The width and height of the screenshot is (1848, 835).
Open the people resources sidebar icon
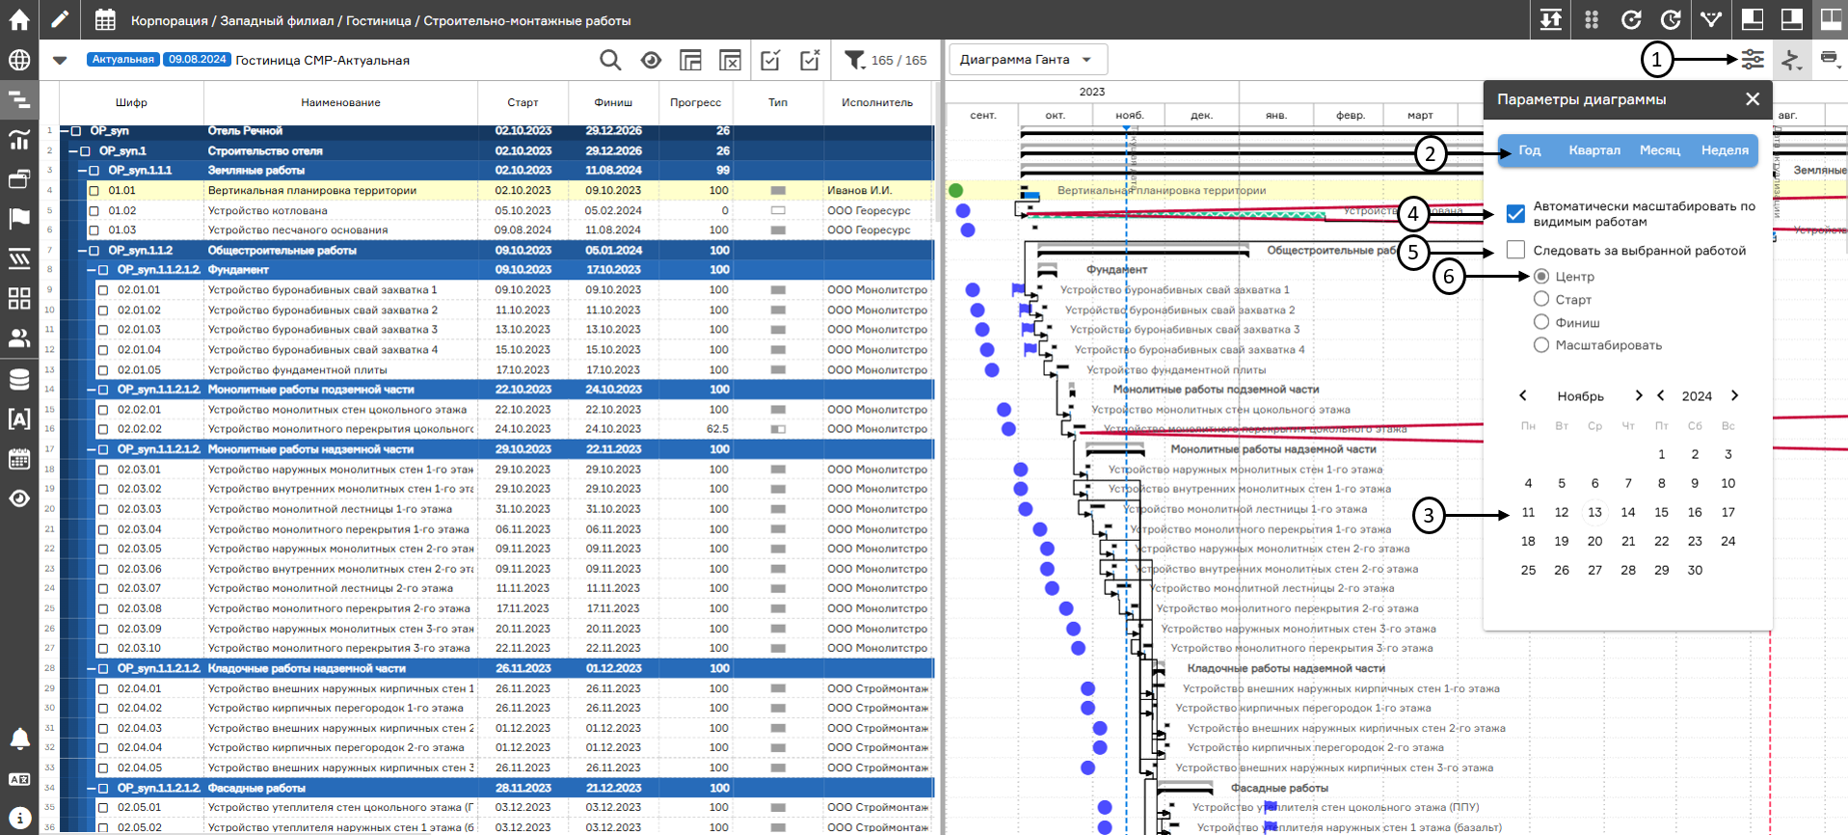(x=19, y=338)
